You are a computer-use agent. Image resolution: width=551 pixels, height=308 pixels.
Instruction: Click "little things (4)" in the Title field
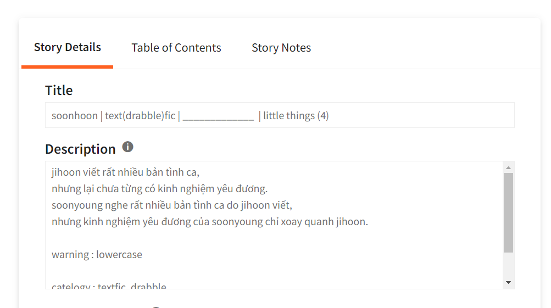click(x=296, y=116)
